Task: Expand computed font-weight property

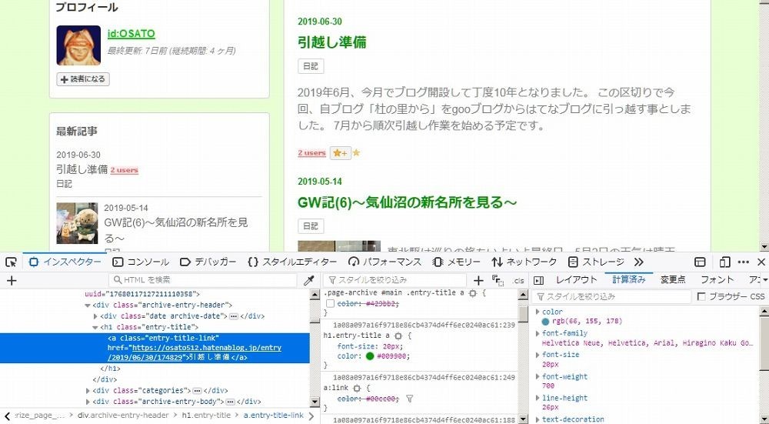Action: click(x=538, y=376)
